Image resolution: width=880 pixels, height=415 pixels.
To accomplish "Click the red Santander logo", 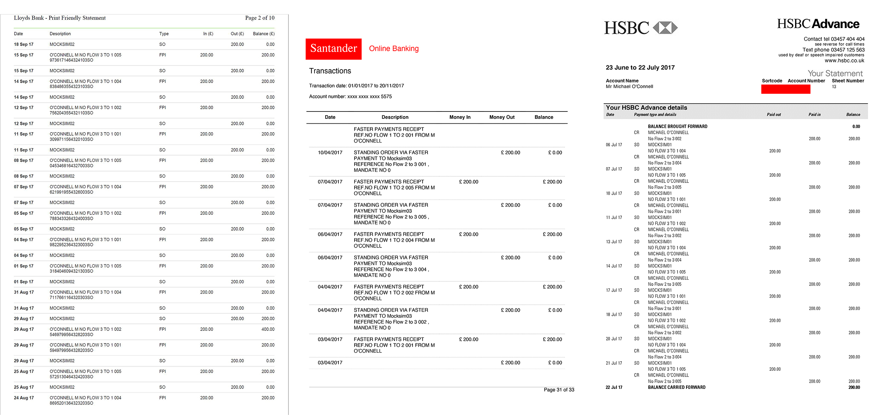I will coord(333,49).
